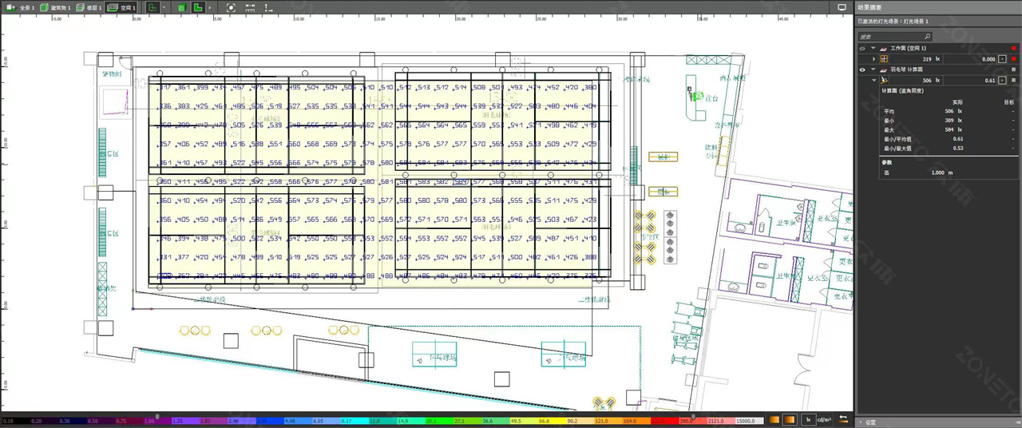Click the 0.61 uniformity value in row
The image size is (1022, 428).
990,81
